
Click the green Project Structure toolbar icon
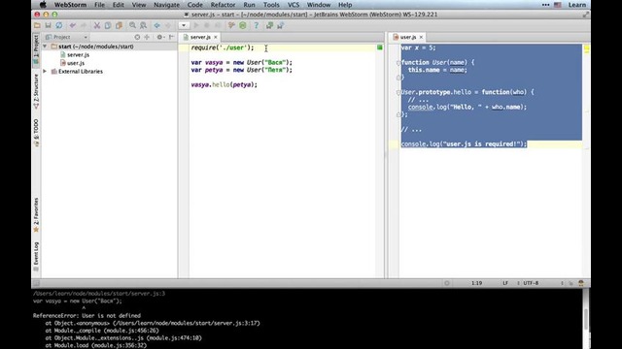(243, 25)
